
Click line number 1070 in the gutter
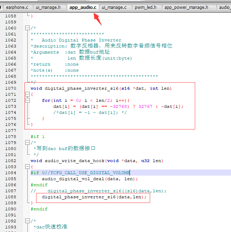click(x=11, y=88)
